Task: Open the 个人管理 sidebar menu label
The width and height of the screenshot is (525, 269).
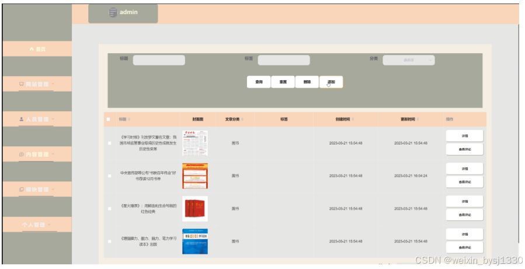Action: pos(34,225)
